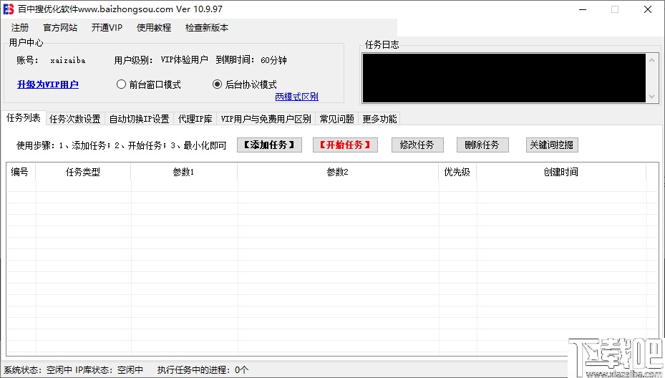The image size is (665, 378).
Task: Click the 60分钟 expiry value
Action: point(273,60)
